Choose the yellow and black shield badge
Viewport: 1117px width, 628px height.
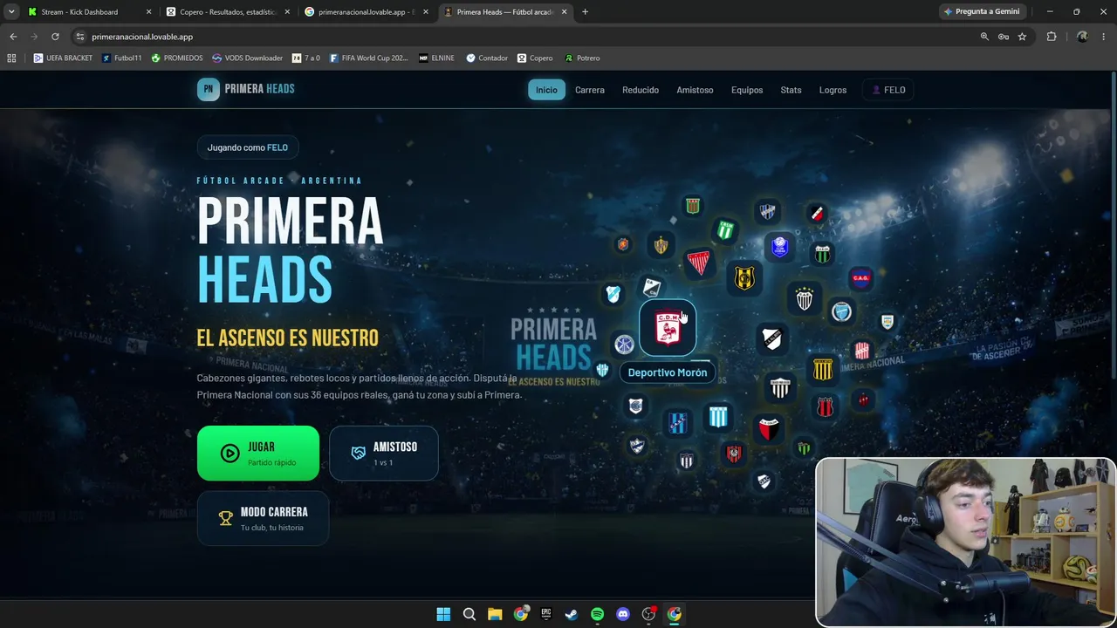coord(744,278)
